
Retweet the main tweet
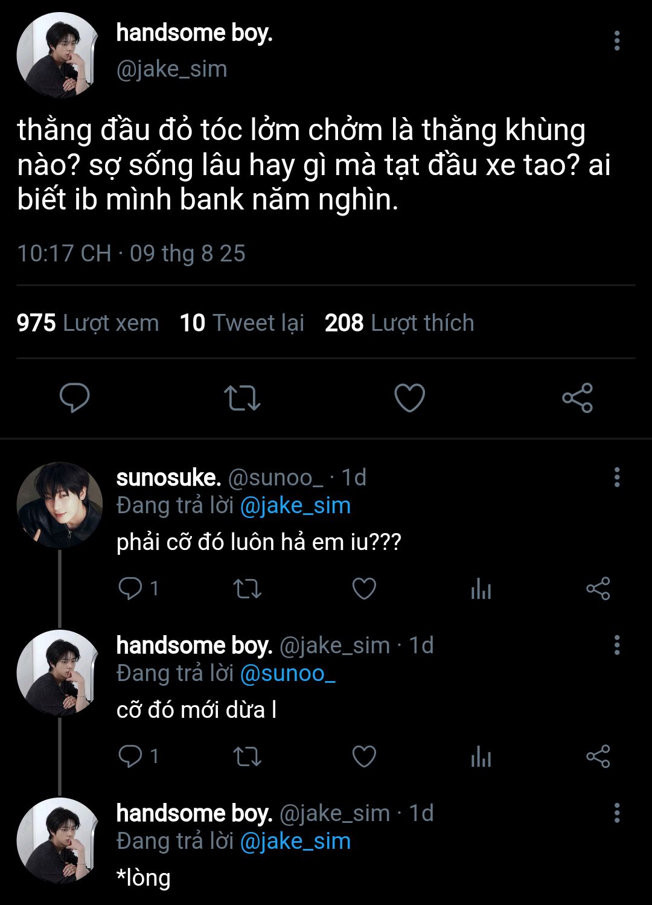pyautogui.click(x=242, y=398)
